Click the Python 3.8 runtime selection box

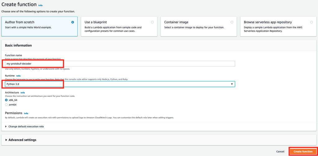click(118, 84)
